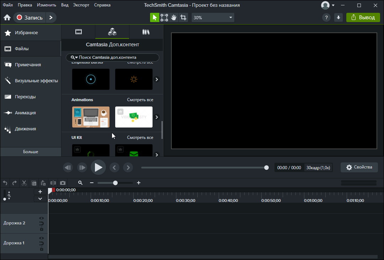Undo the last action
This screenshot has height=260, width=384.
(x=5, y=183)
